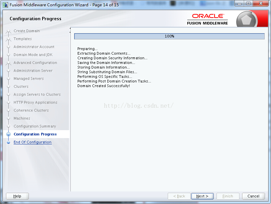Select the Administration Server step
This screenshot has height=204, width=271.
[33, 71]
